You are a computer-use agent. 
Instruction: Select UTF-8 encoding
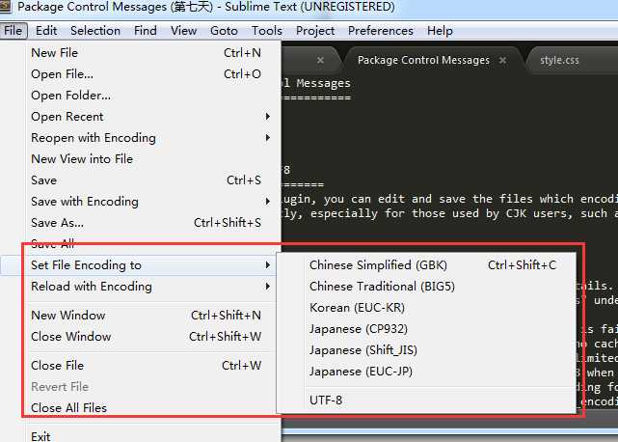[x=427, y=401]
